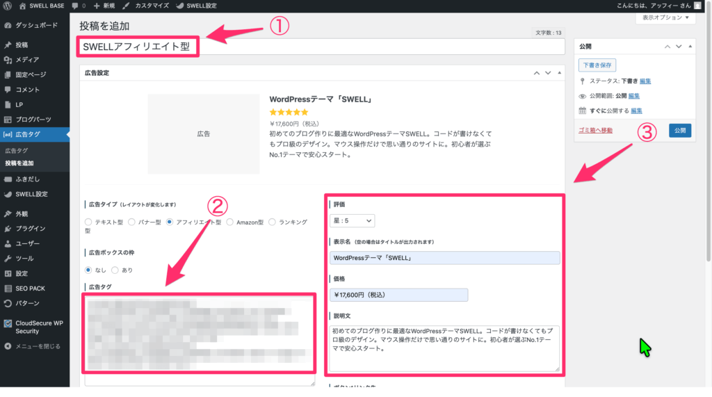Click the Dashboard icon in sidebar
This screenshot has width=712, height=397.
pos(8,25)
